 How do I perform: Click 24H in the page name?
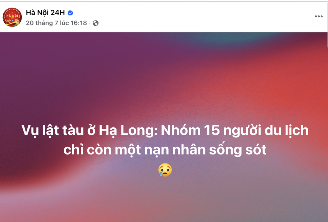[x=58, y=13]
